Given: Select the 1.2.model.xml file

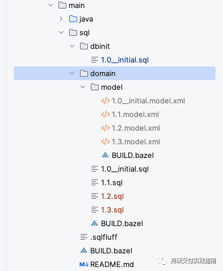Looking at the screenshot, I should coord(136,128).
